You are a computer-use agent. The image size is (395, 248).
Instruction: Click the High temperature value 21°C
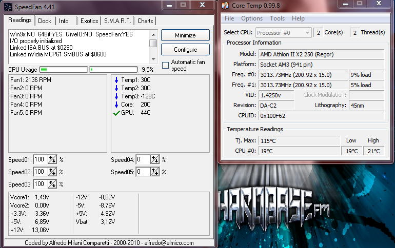[x=374, y=151]
